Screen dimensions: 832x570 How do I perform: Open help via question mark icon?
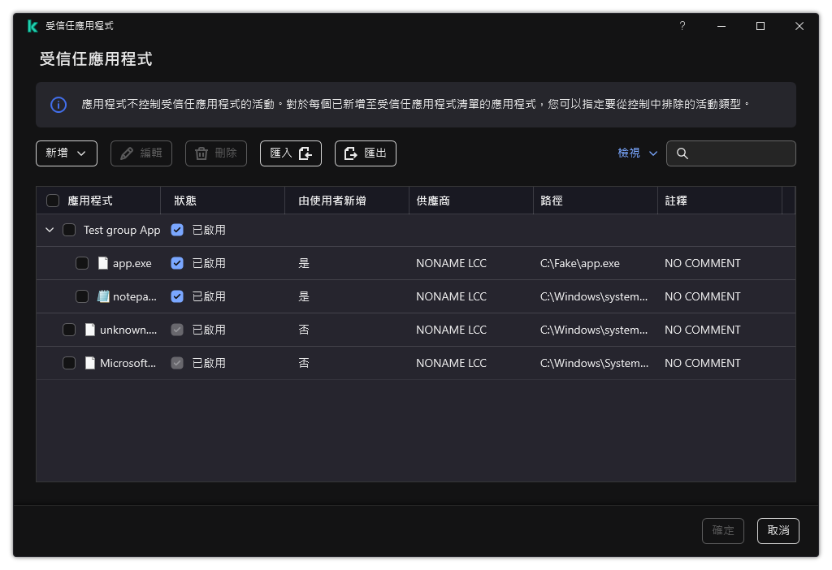pos(682,25)
